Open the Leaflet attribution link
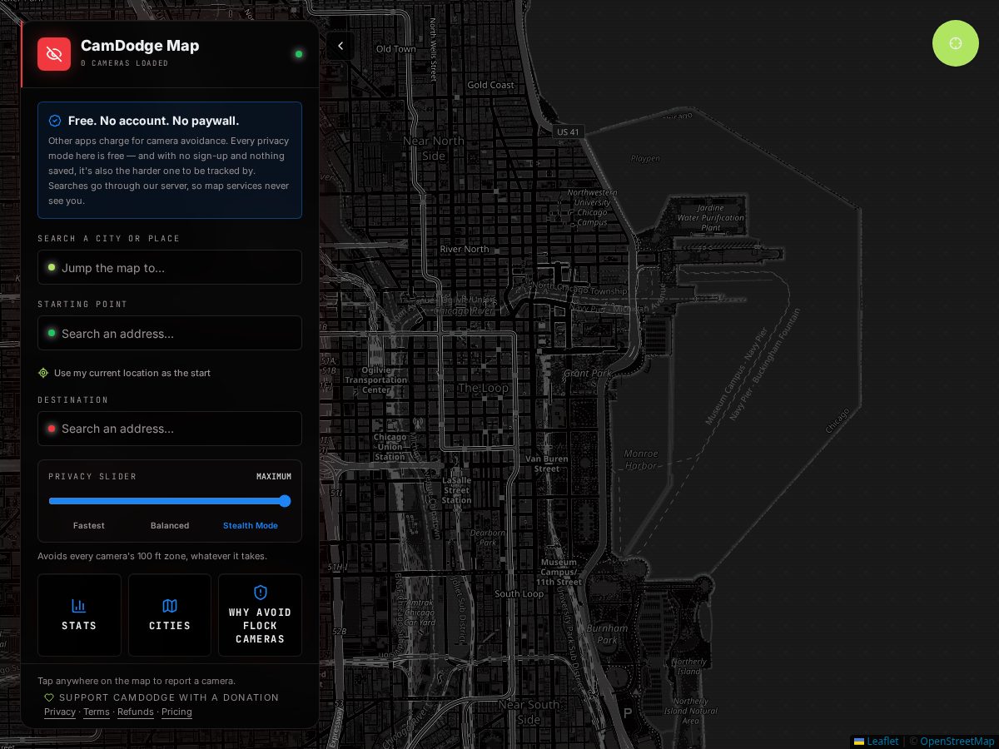The image size is (999, 749). [877, 741]
